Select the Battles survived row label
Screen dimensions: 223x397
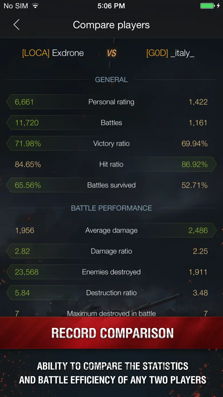[111, 185]
